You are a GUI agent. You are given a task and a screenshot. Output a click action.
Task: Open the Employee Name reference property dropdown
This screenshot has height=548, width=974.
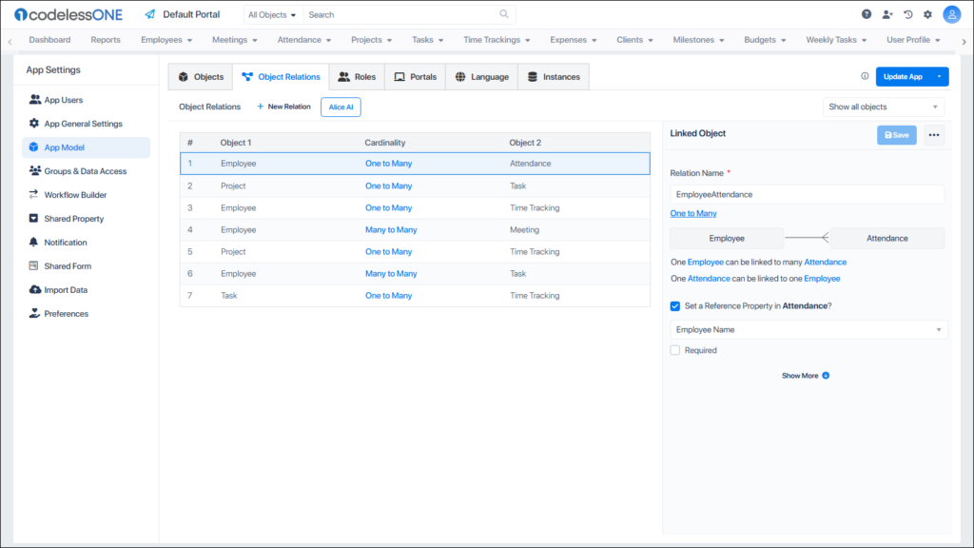(808, 330)
